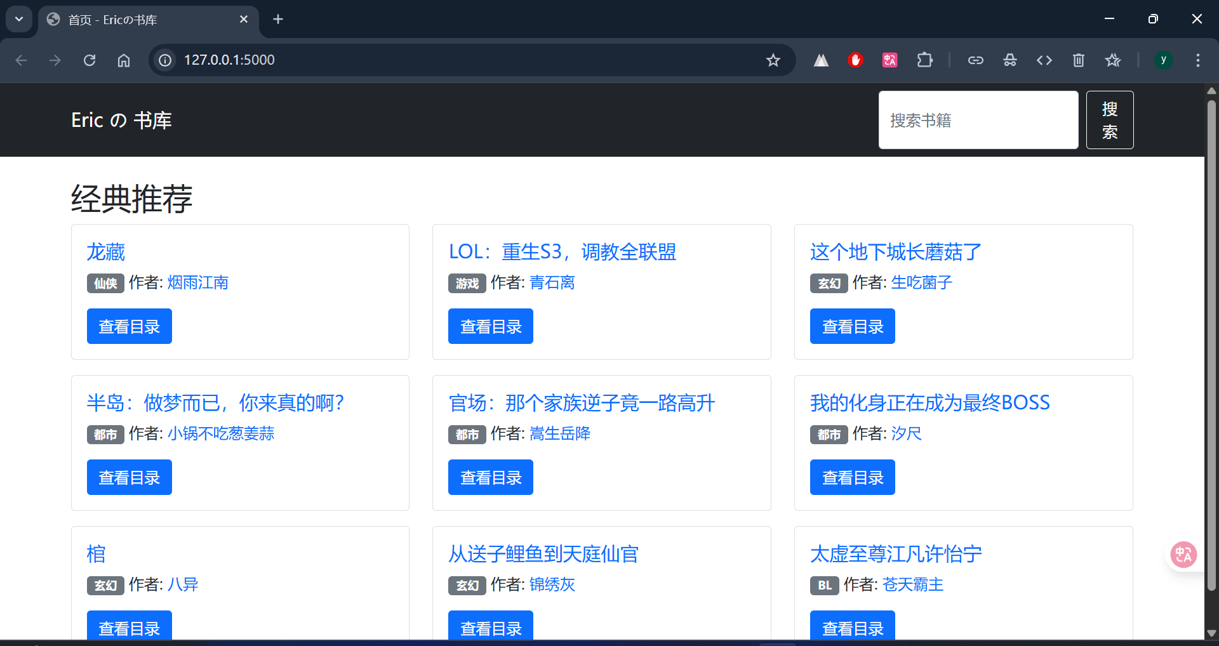
Task: Open the Extensions puzzle piece menu
Action: coord(924,60)
